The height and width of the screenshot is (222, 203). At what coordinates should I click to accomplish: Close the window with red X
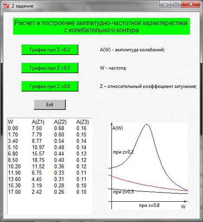point(190,4)
